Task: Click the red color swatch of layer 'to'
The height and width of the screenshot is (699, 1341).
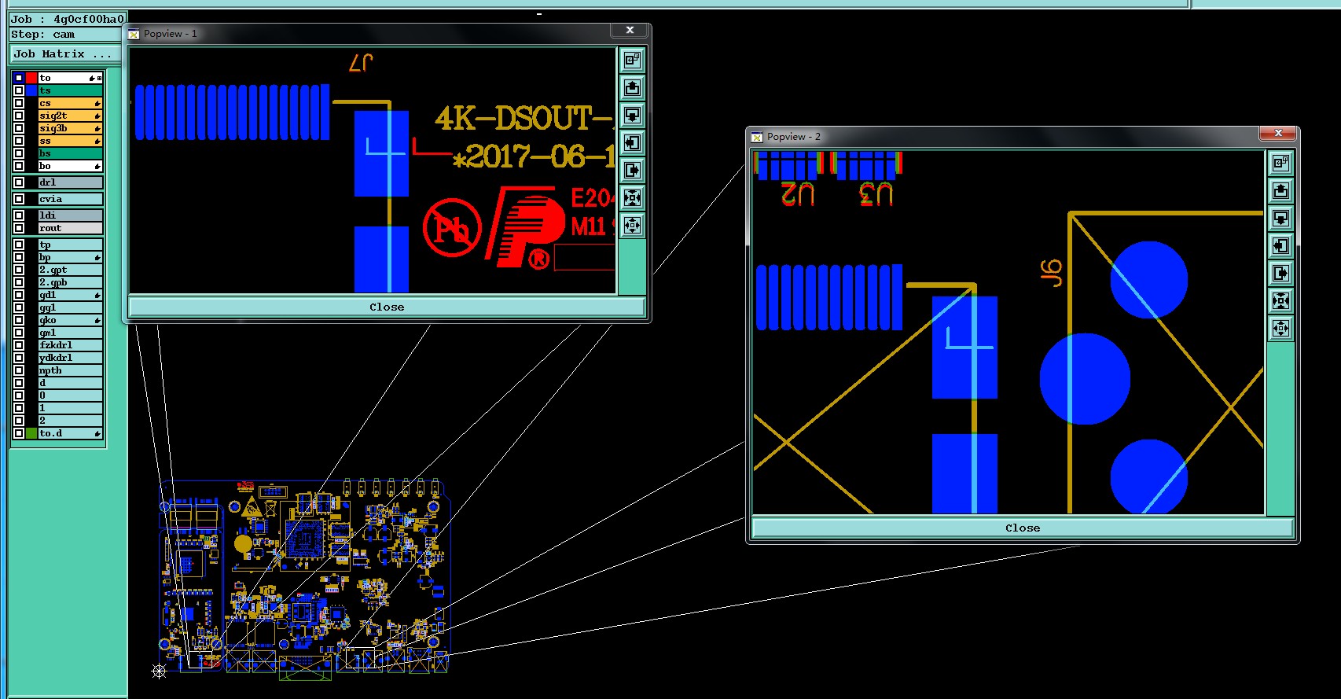Action: (x=31, y=78)
